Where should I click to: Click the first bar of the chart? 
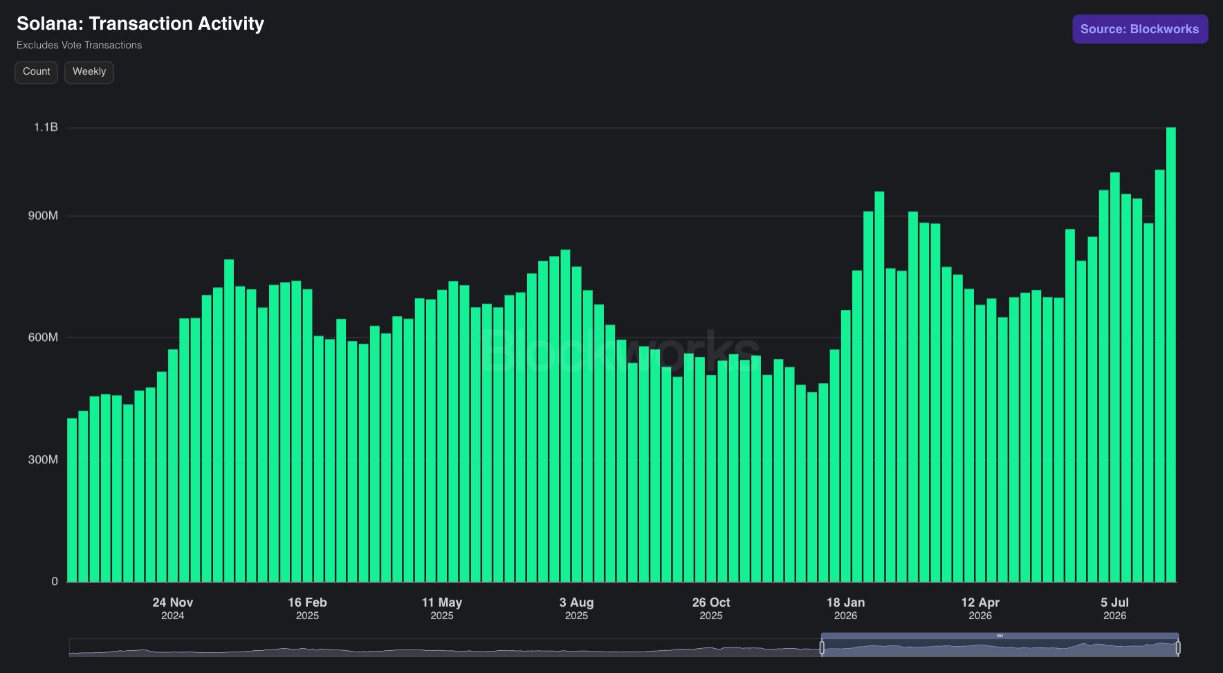pyautogui.click(x=72, y=500)
